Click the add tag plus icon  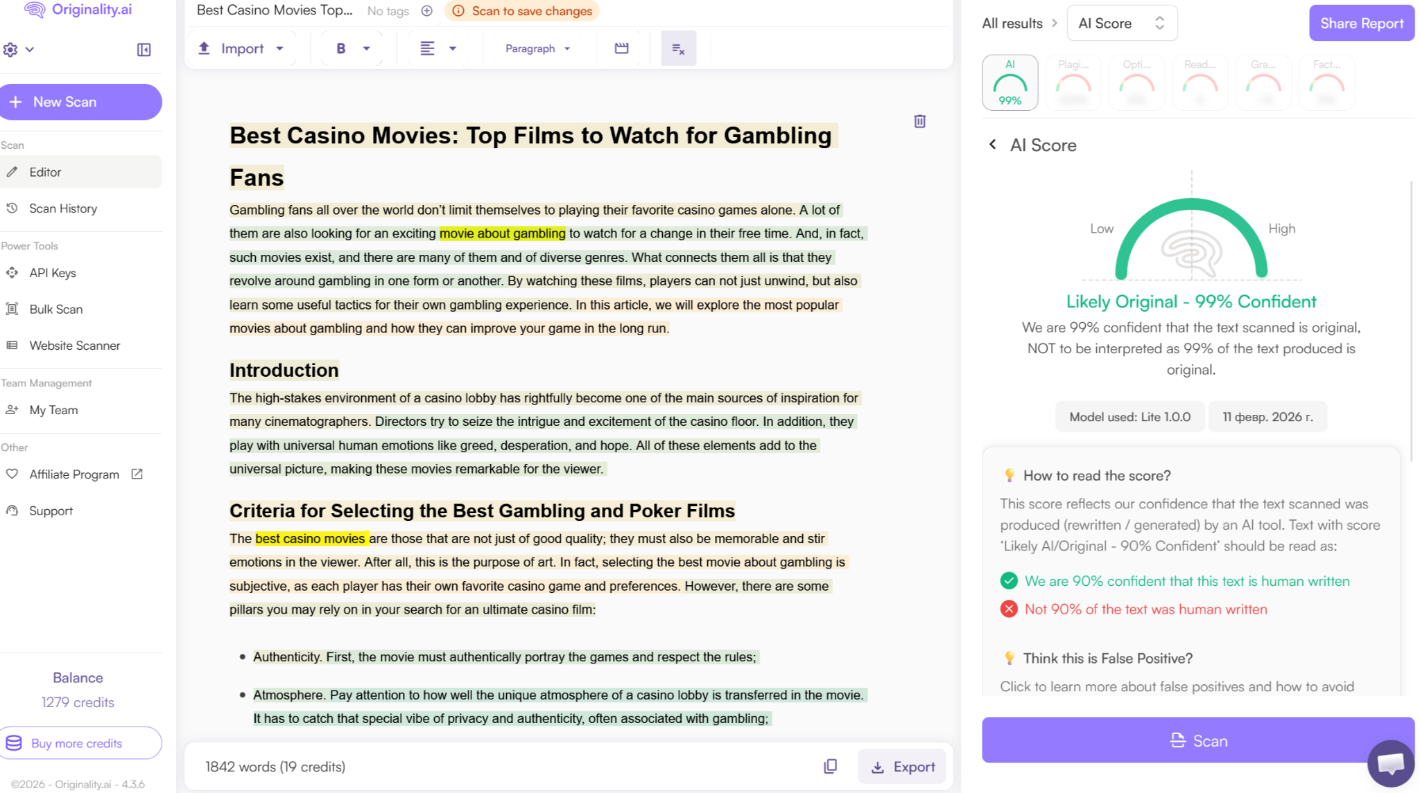tap(427, 10)
